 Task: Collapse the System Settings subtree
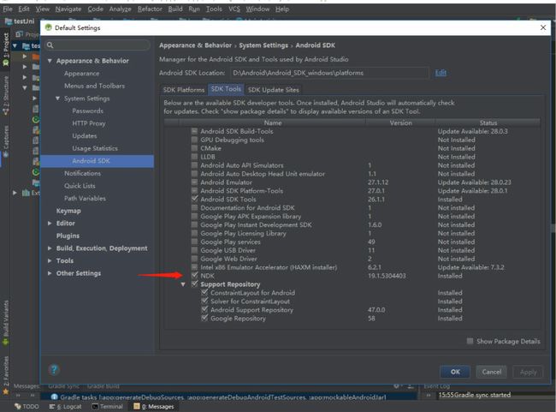coord(58,99)
